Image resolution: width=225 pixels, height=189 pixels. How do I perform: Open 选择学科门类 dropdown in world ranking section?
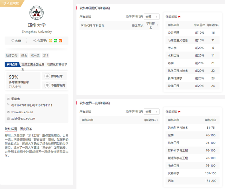coord(152,112)
